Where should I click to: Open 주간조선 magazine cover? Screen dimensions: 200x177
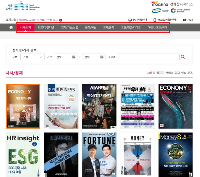[61, 155]
